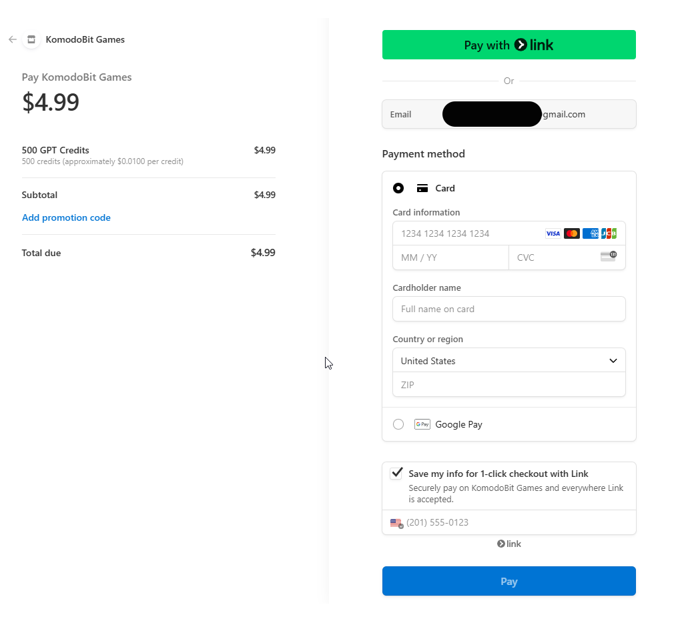
Task: Click the Visa card logo
Action: tap(553, 233)
